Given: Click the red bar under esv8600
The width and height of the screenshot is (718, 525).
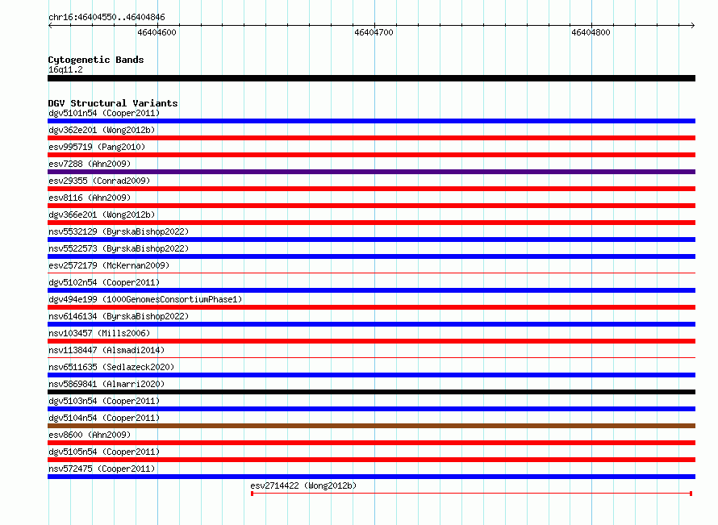Looking at the screenshot, I should click(371, 443).
